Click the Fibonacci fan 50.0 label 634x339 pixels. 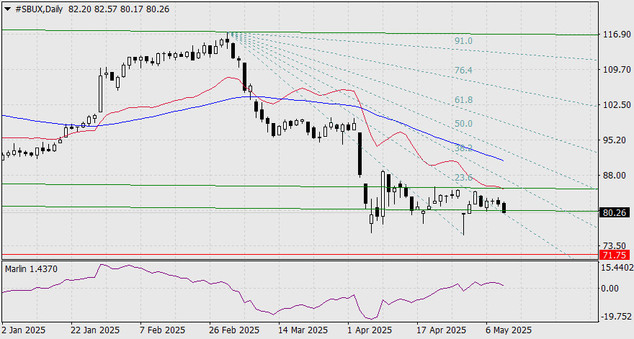pyautogui.click(x=463, y=124)
